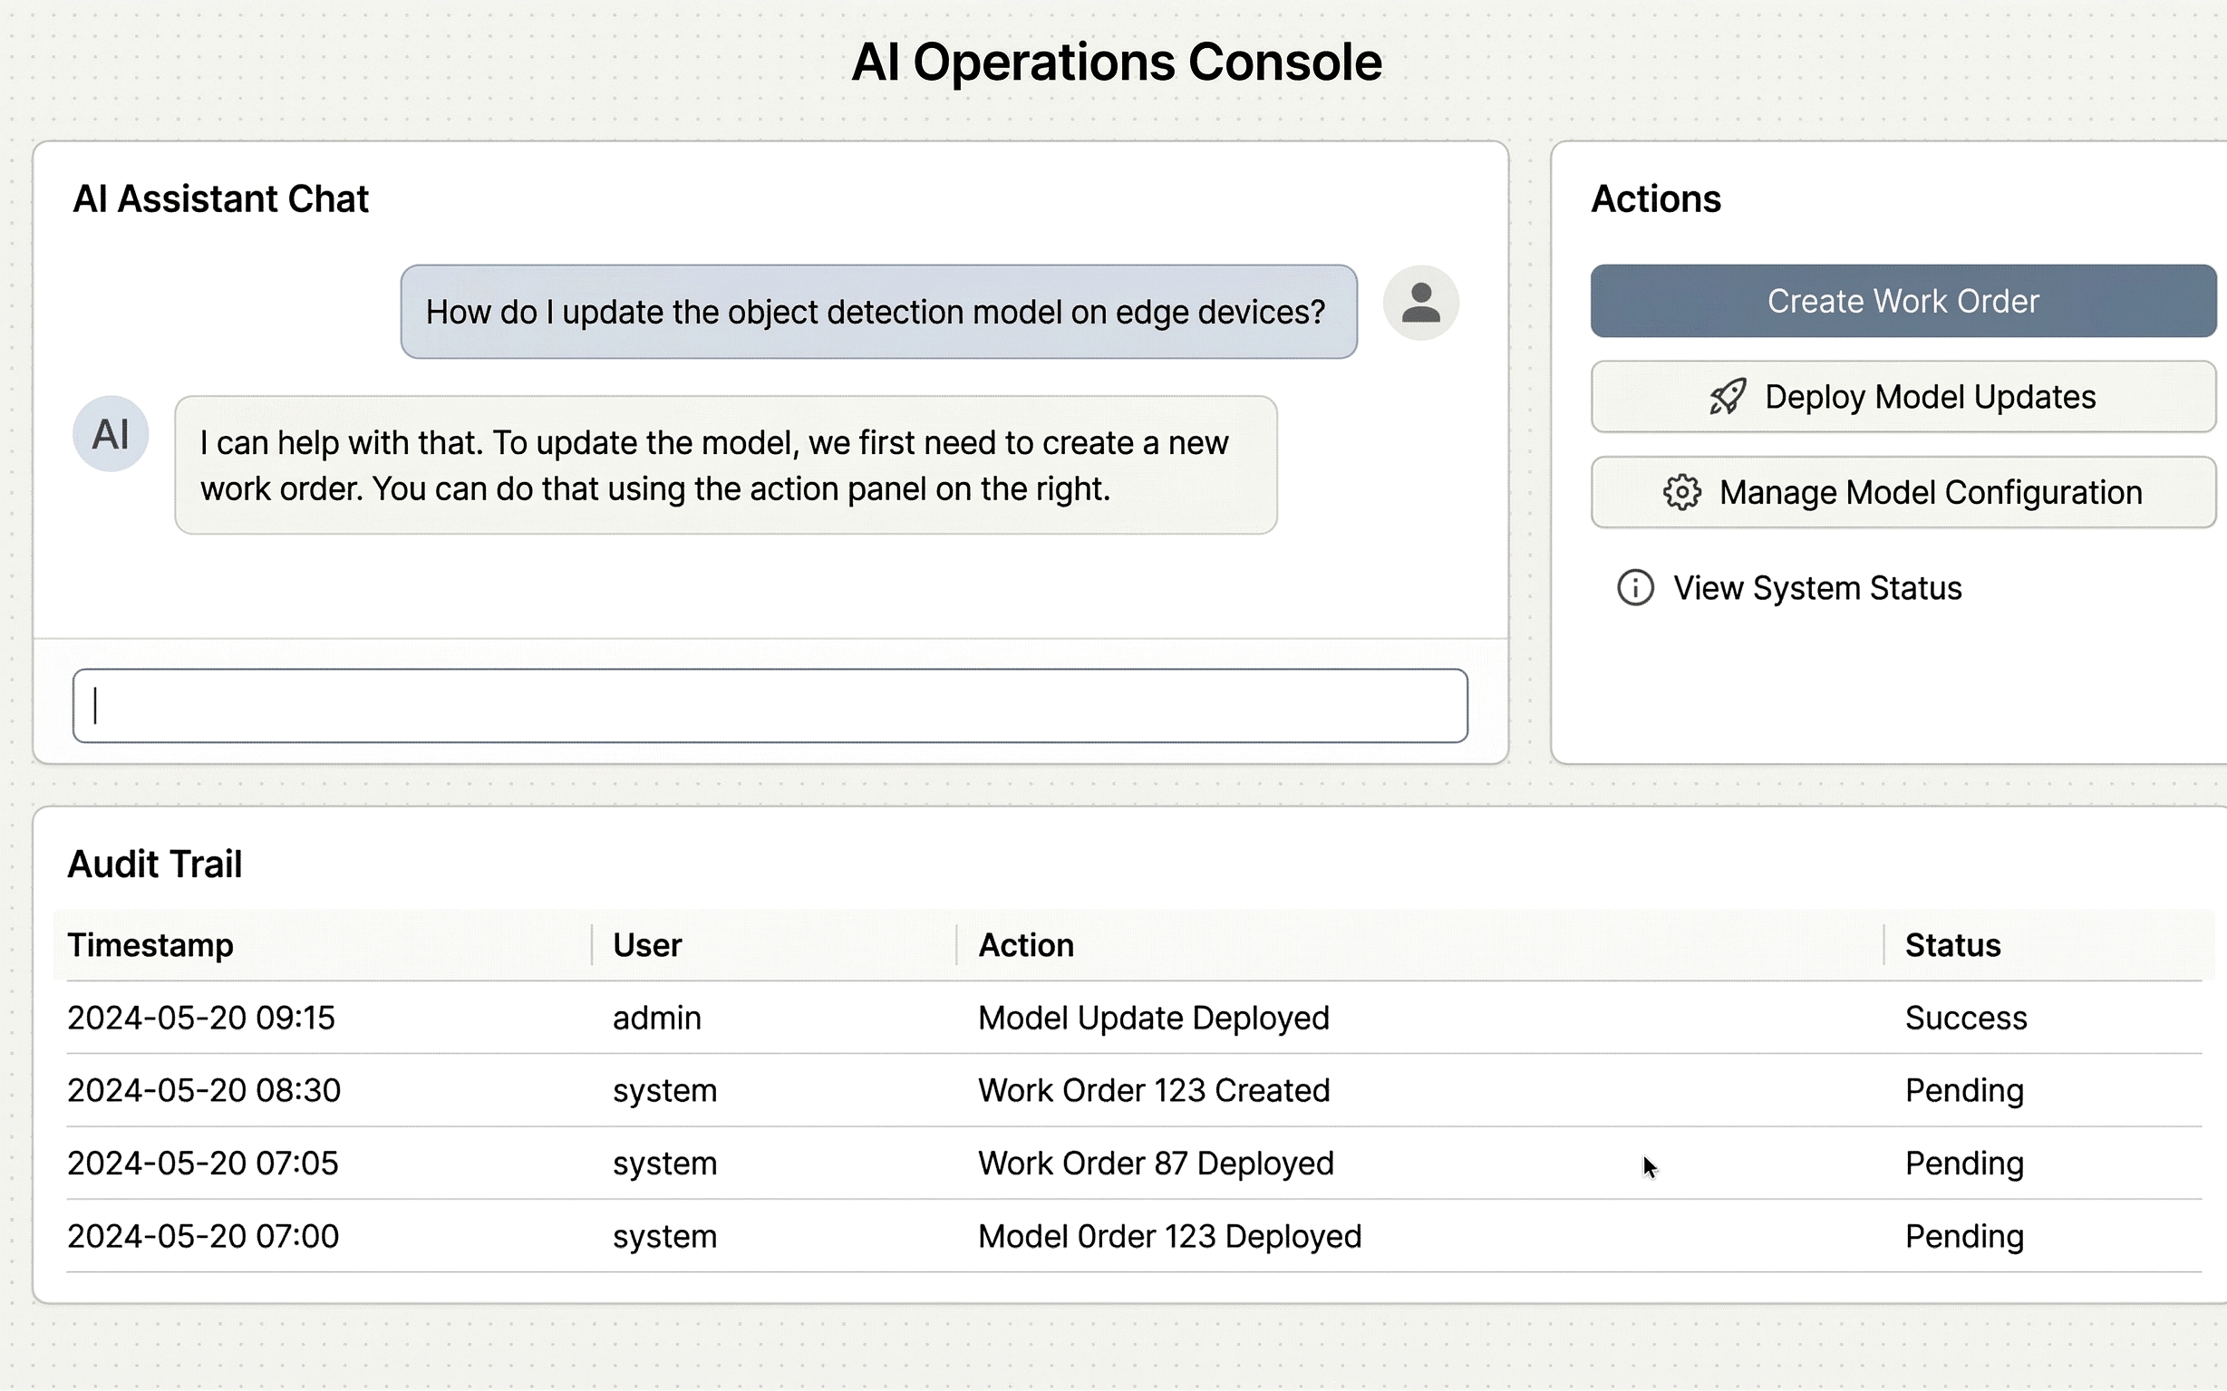Click the User column header
This screenshot has width=2227, height=1391.
pyautogui.click(x=646, y=945)
